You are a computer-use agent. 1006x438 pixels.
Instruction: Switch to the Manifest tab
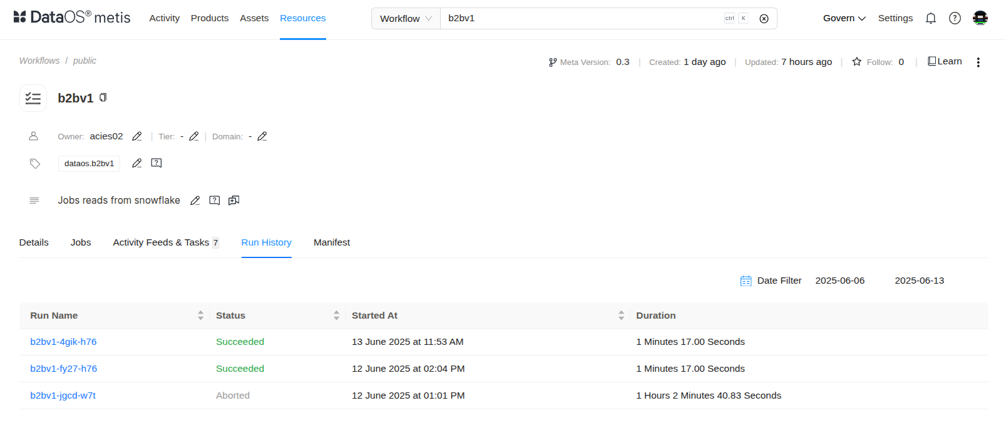point(332,242)
